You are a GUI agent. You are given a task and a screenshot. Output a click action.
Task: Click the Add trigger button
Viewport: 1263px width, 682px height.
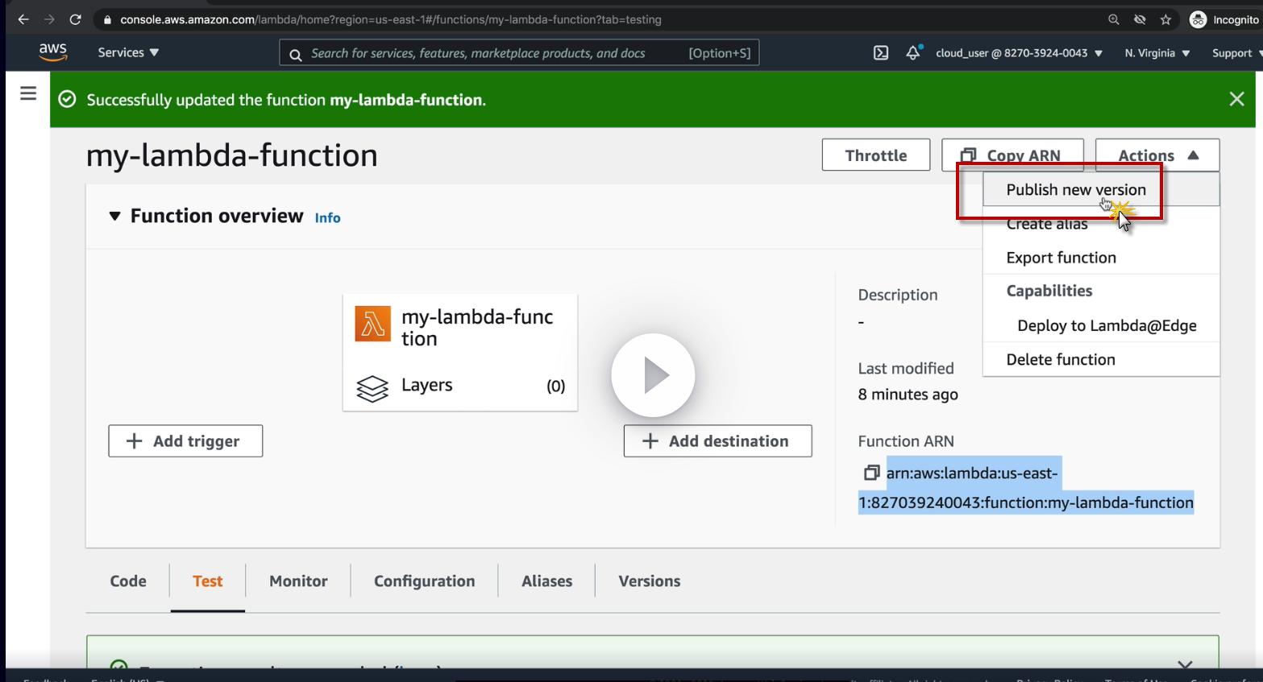185,441
